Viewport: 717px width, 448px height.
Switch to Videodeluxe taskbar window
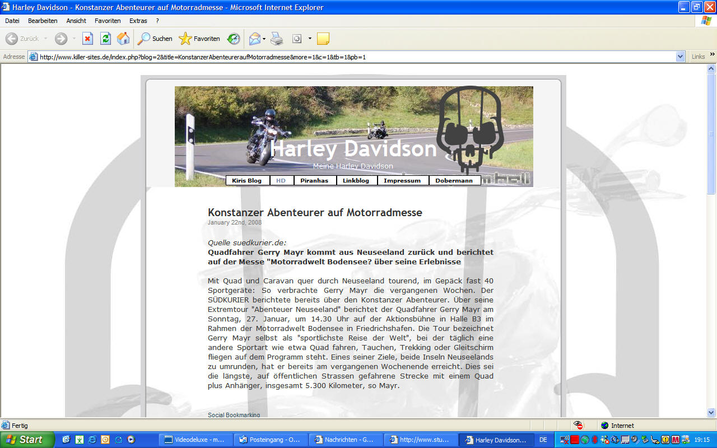point(195,440)
